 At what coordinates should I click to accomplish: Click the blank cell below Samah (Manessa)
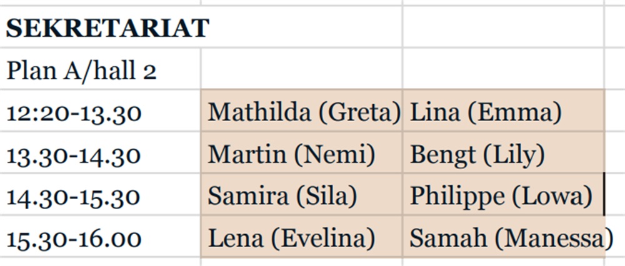pos(504,262)
